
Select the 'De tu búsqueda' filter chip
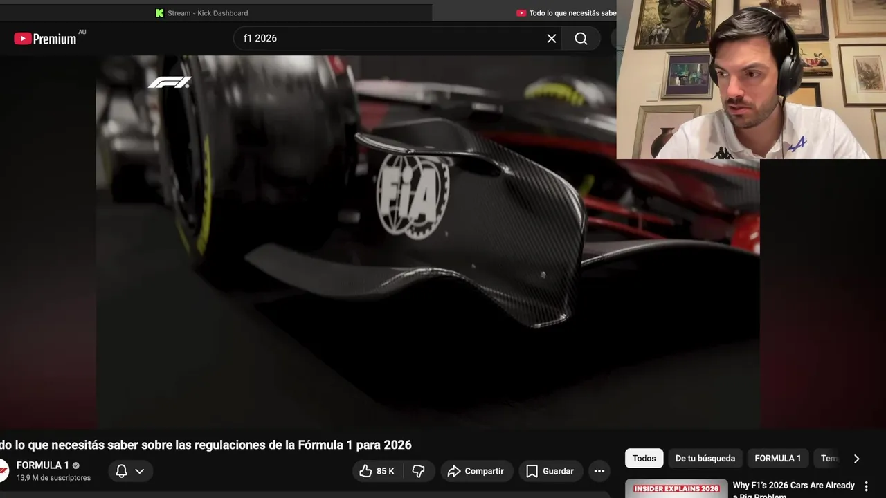(x=705, y=459)
